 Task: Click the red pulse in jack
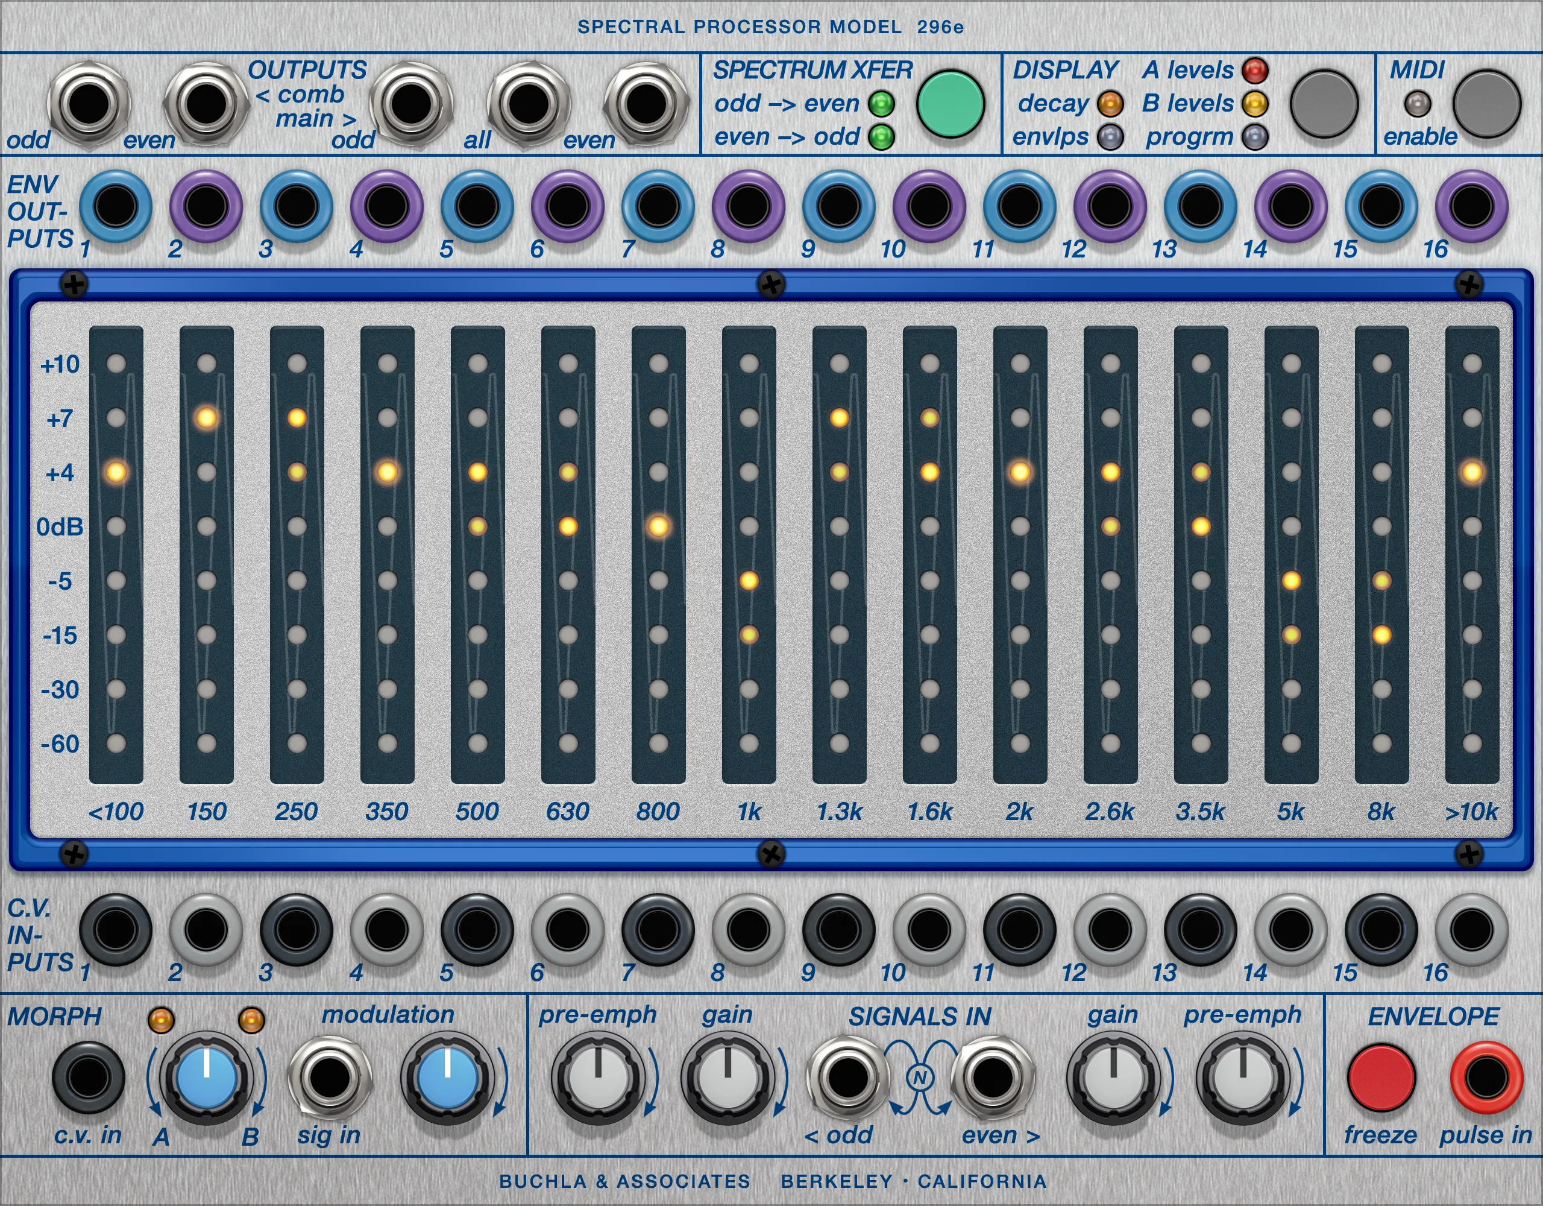1486,1078
